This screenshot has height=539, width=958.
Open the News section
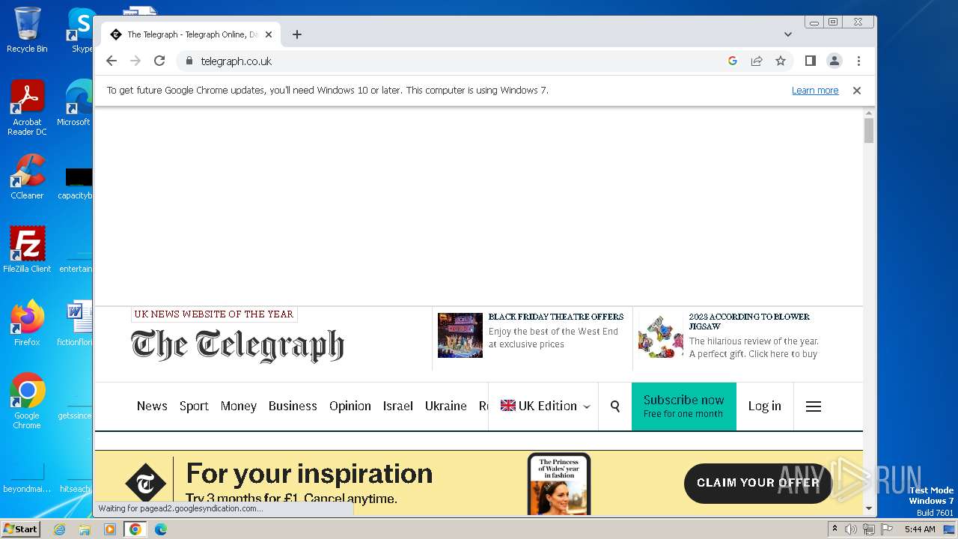tap(152, 406)
